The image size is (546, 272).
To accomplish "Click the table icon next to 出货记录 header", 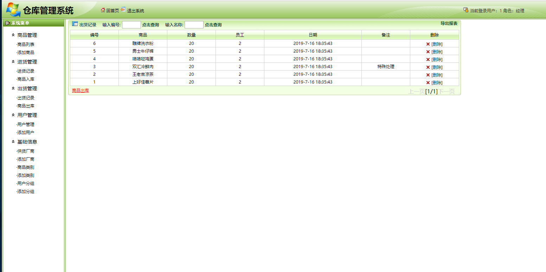I will 75,24.
